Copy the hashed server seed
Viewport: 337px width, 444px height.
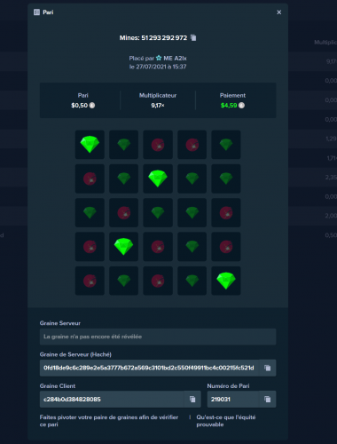(x=268, y=368)
